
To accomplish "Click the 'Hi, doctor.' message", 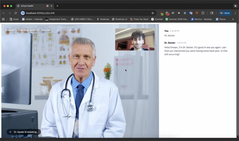I will coord(170,36).
